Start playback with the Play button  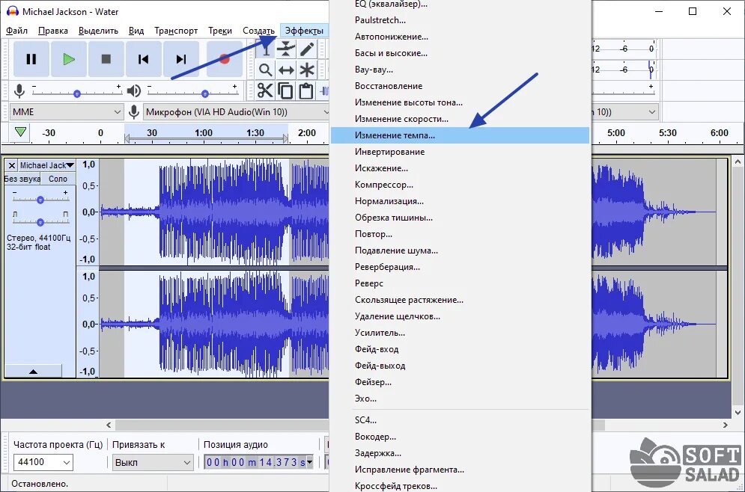pos(69,59)
